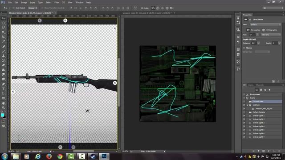Open the Character panel icon in the dock
The height and width of the screenshot is (160, 285).
click(238, 37)
